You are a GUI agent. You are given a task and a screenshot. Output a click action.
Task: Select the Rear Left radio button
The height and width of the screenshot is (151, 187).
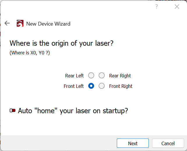pyautogui.click(x=91, y=76)
